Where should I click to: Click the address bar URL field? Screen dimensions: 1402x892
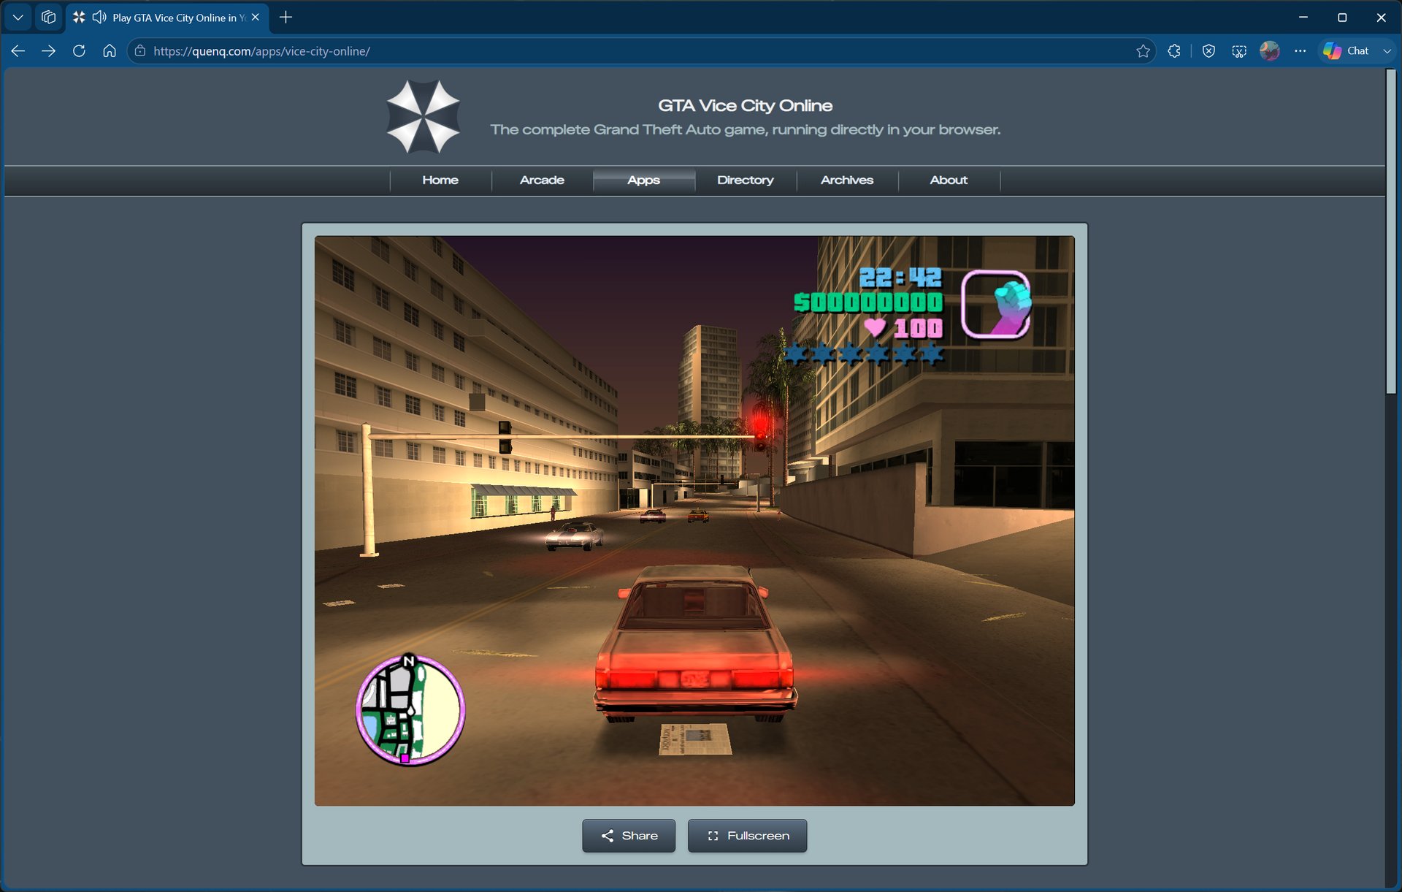(x=641, y=51)
